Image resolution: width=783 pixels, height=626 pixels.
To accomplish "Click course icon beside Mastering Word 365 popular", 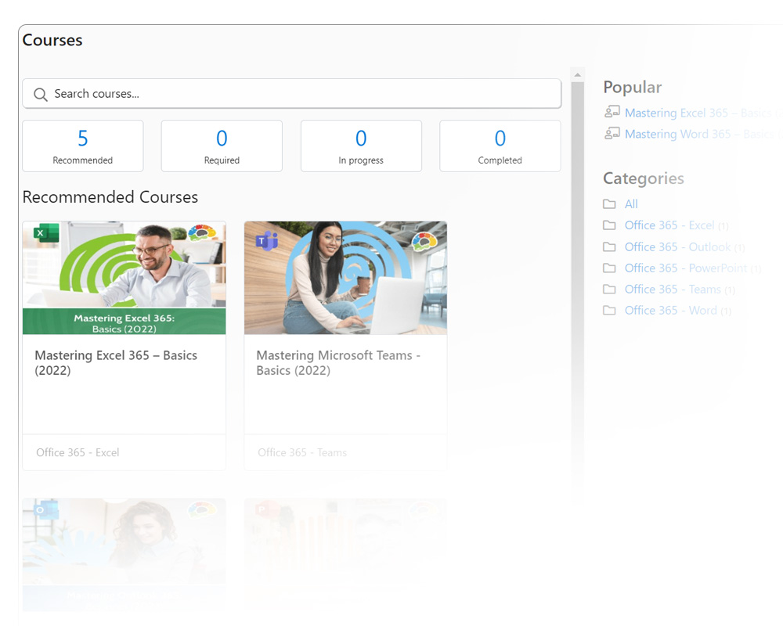I will click(x=612, y=133).
